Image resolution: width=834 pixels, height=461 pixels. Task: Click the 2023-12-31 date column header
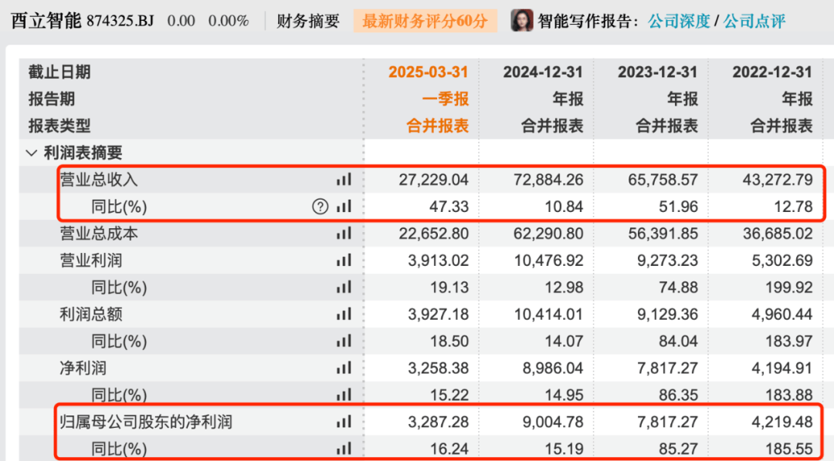click(657, 72)
